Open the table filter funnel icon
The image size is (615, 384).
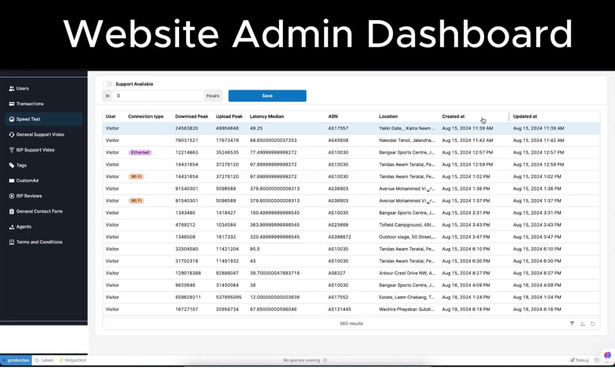pos(572,323)
